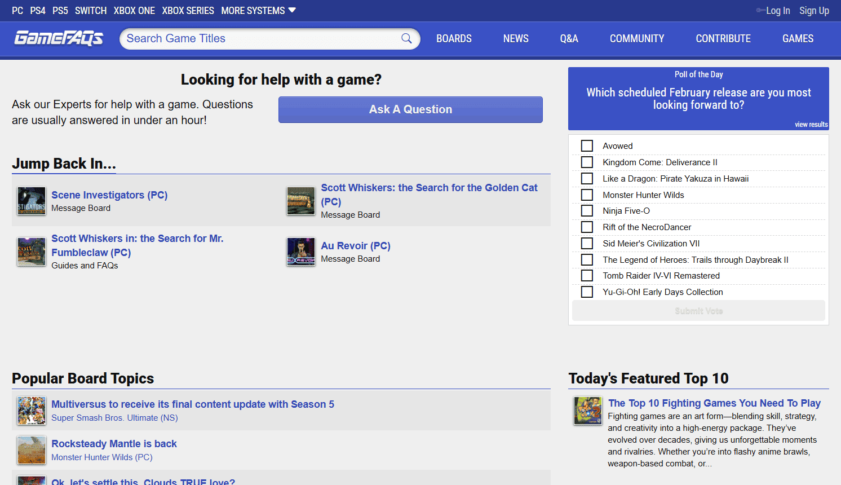Click the Log In link

coord(777,11)
